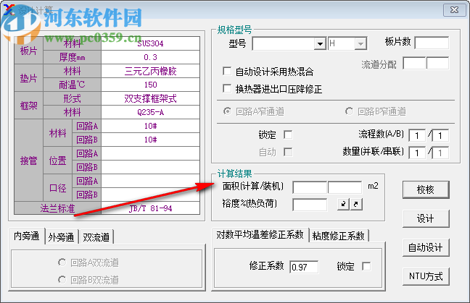Click 接管 材料 回路B cell 10#
Image resolution: width=470 pixels, height=303 pixels.
150,140
